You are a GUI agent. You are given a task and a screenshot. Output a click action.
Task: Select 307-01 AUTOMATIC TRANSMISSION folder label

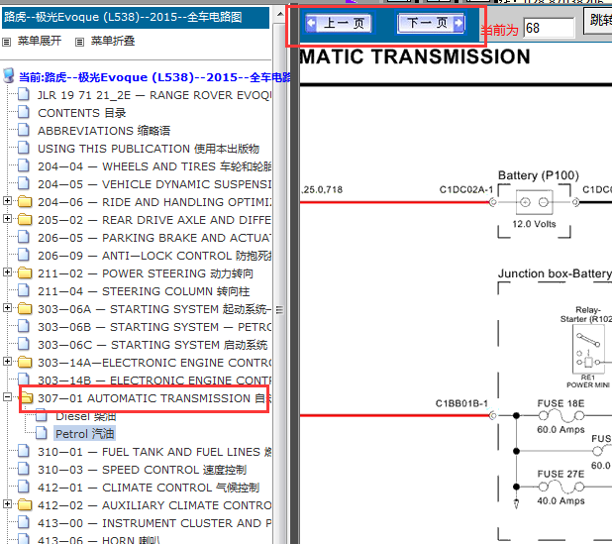pyautogui.click(x=154, y=398)
